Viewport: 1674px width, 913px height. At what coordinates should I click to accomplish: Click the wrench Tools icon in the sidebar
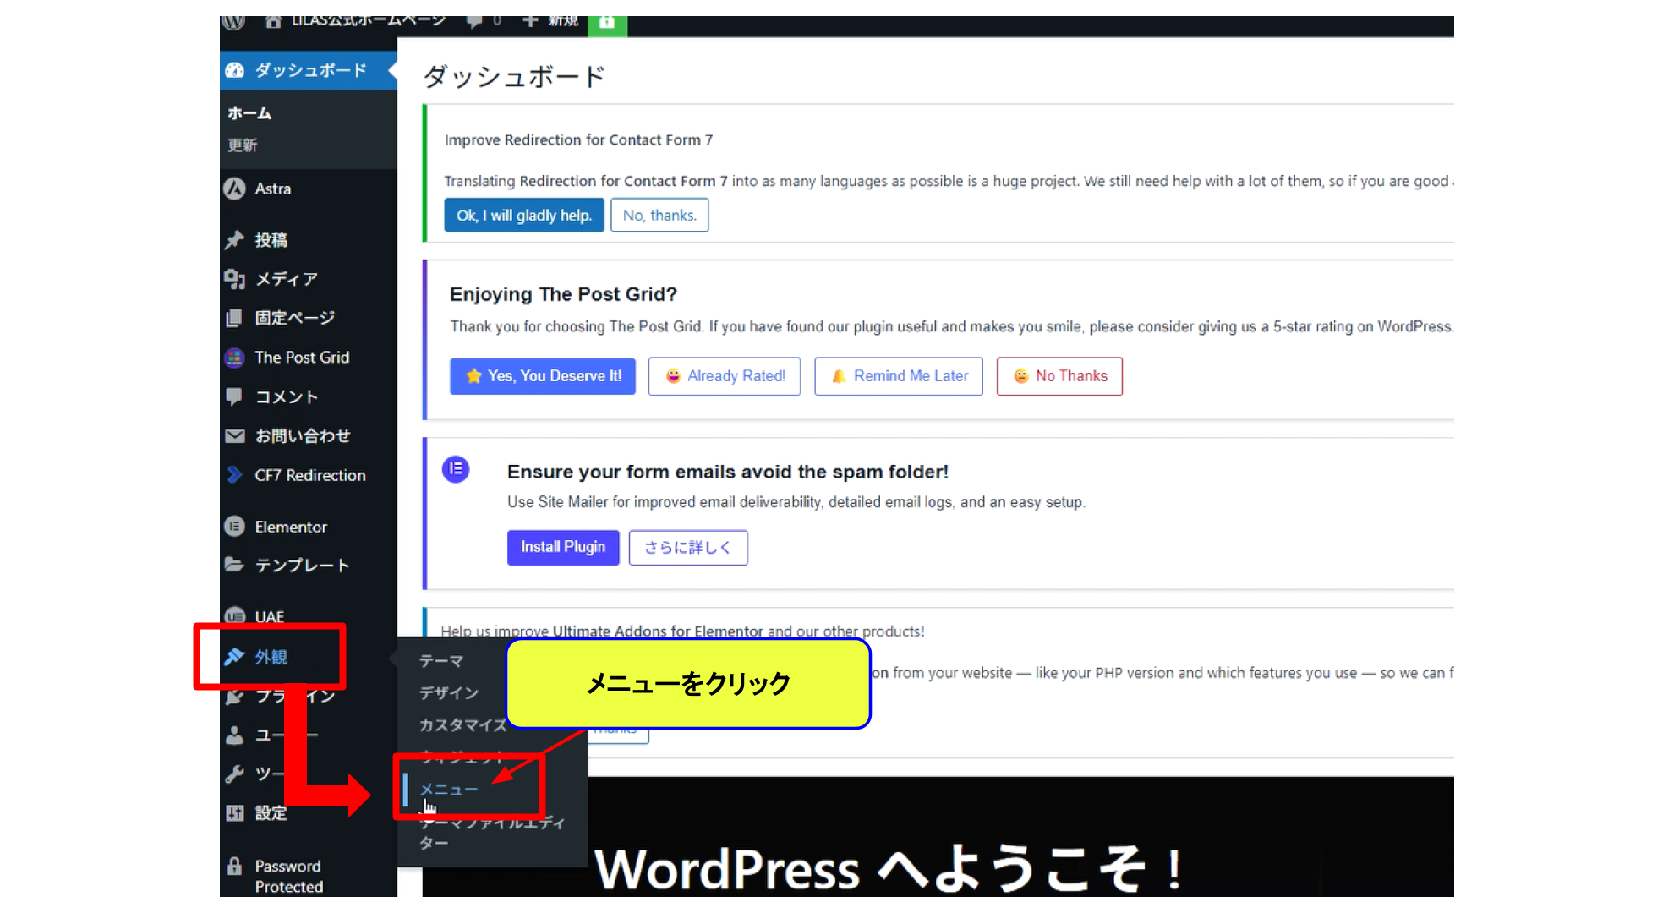click(x=235, y=774)
